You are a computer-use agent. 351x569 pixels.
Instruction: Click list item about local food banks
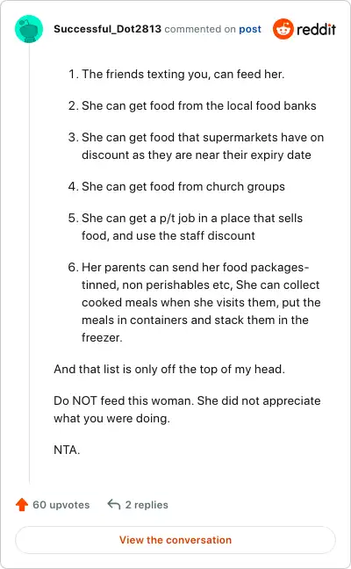click(192, 105)
